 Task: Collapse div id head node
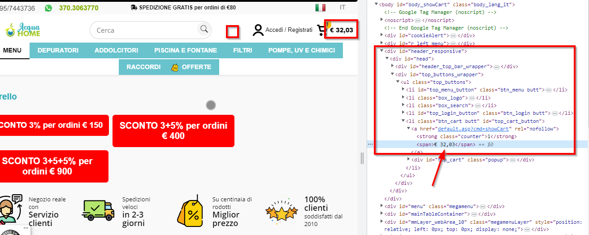click(387, 59)
